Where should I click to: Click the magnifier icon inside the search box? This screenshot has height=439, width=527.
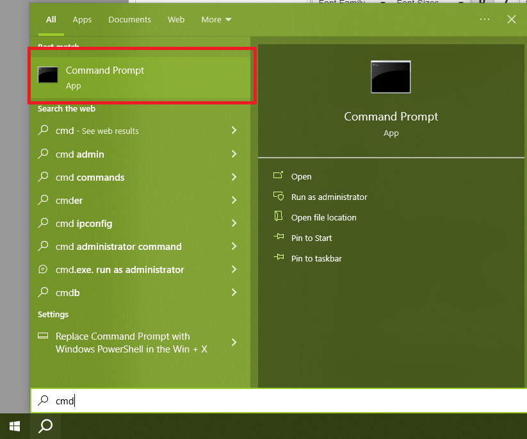(x=43, y=401)
